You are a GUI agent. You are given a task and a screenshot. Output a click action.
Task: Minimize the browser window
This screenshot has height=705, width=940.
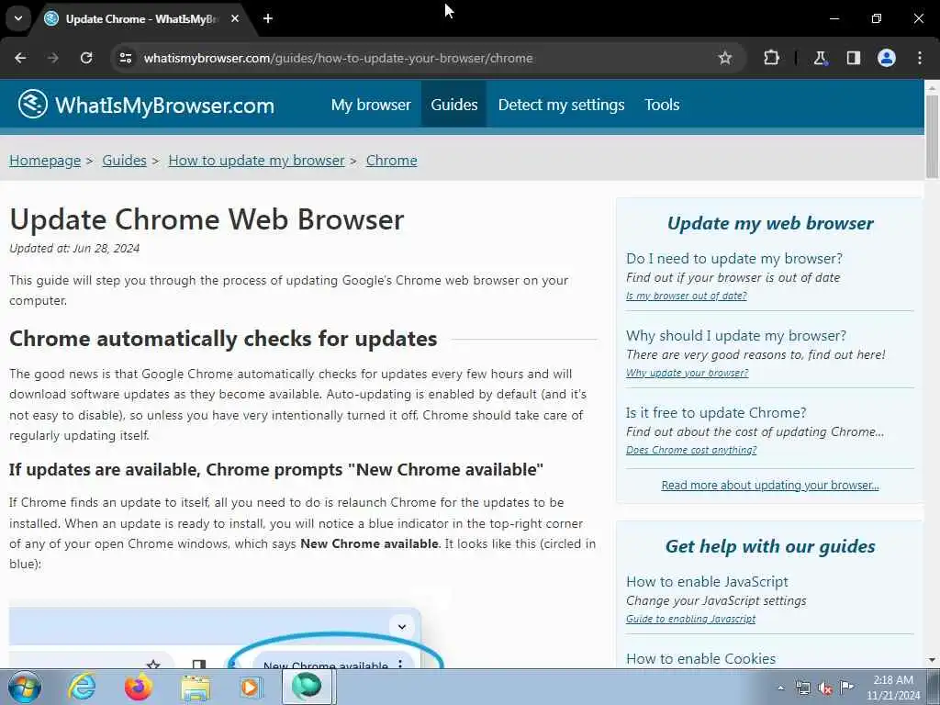(x=834, y=18)
